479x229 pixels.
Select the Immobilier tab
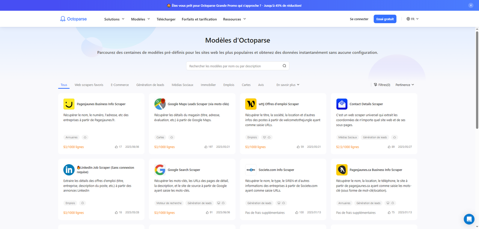(208, 85)
